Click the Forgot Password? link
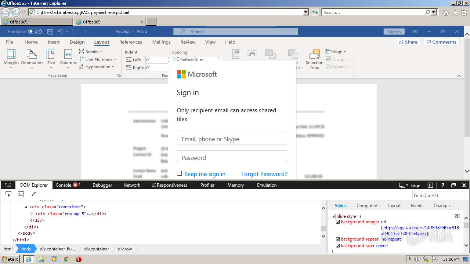The image size is (470, 264). point(264,174)
